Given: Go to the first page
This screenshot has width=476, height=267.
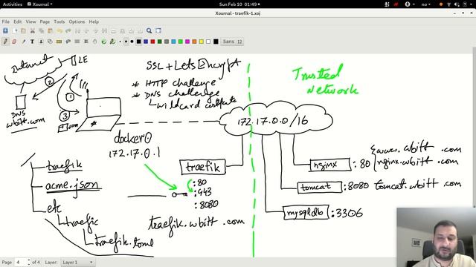Looking at the screenshot, I should [77, 30].
